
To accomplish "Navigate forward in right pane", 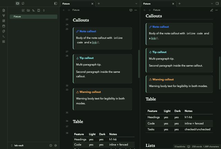I will pyautogui.click(x=150, y=10).
